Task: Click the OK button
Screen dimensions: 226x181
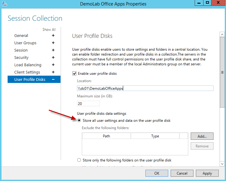Action: point(157,173)
